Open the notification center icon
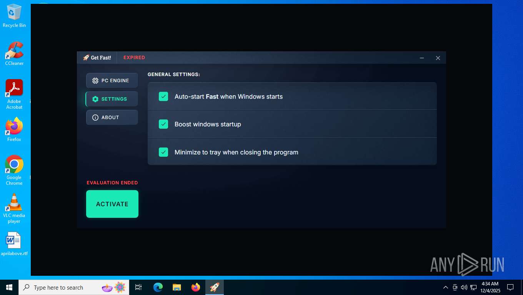523x295 pixels. tap(510, 287)
